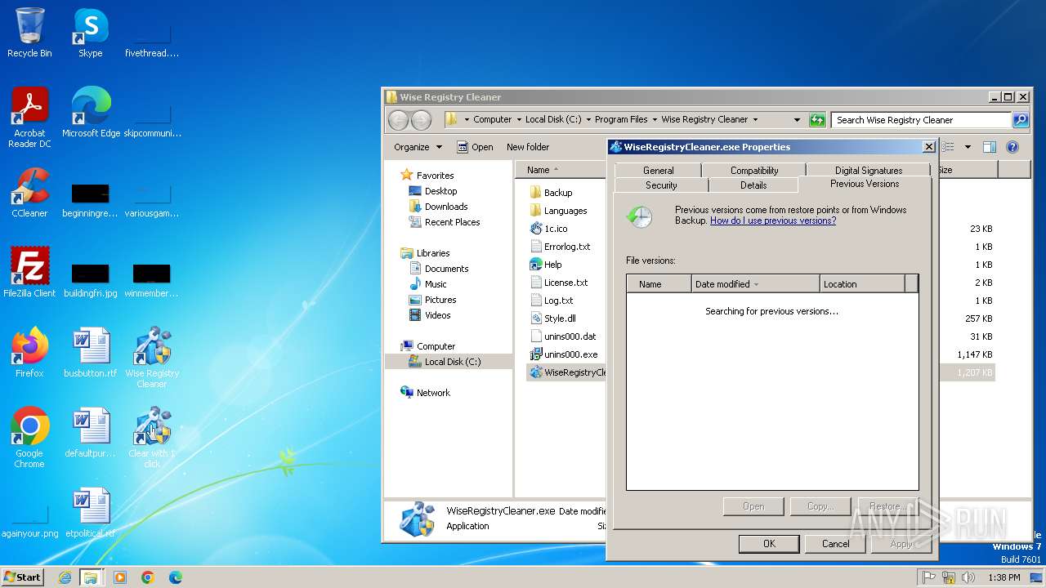The height and width of the screenshot is (588, 1046).
Task: Select Languages folder in file list
Action: [x=559, y=211]
